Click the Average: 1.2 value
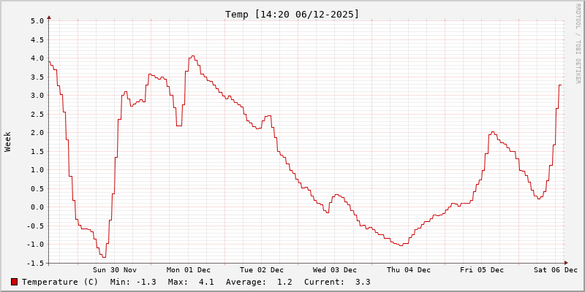This screenshot has width=585, height=292. click(x=260, y=282)
